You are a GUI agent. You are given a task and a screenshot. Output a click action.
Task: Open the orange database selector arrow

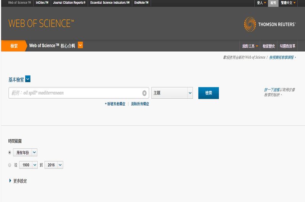click(x=80, y=45)
